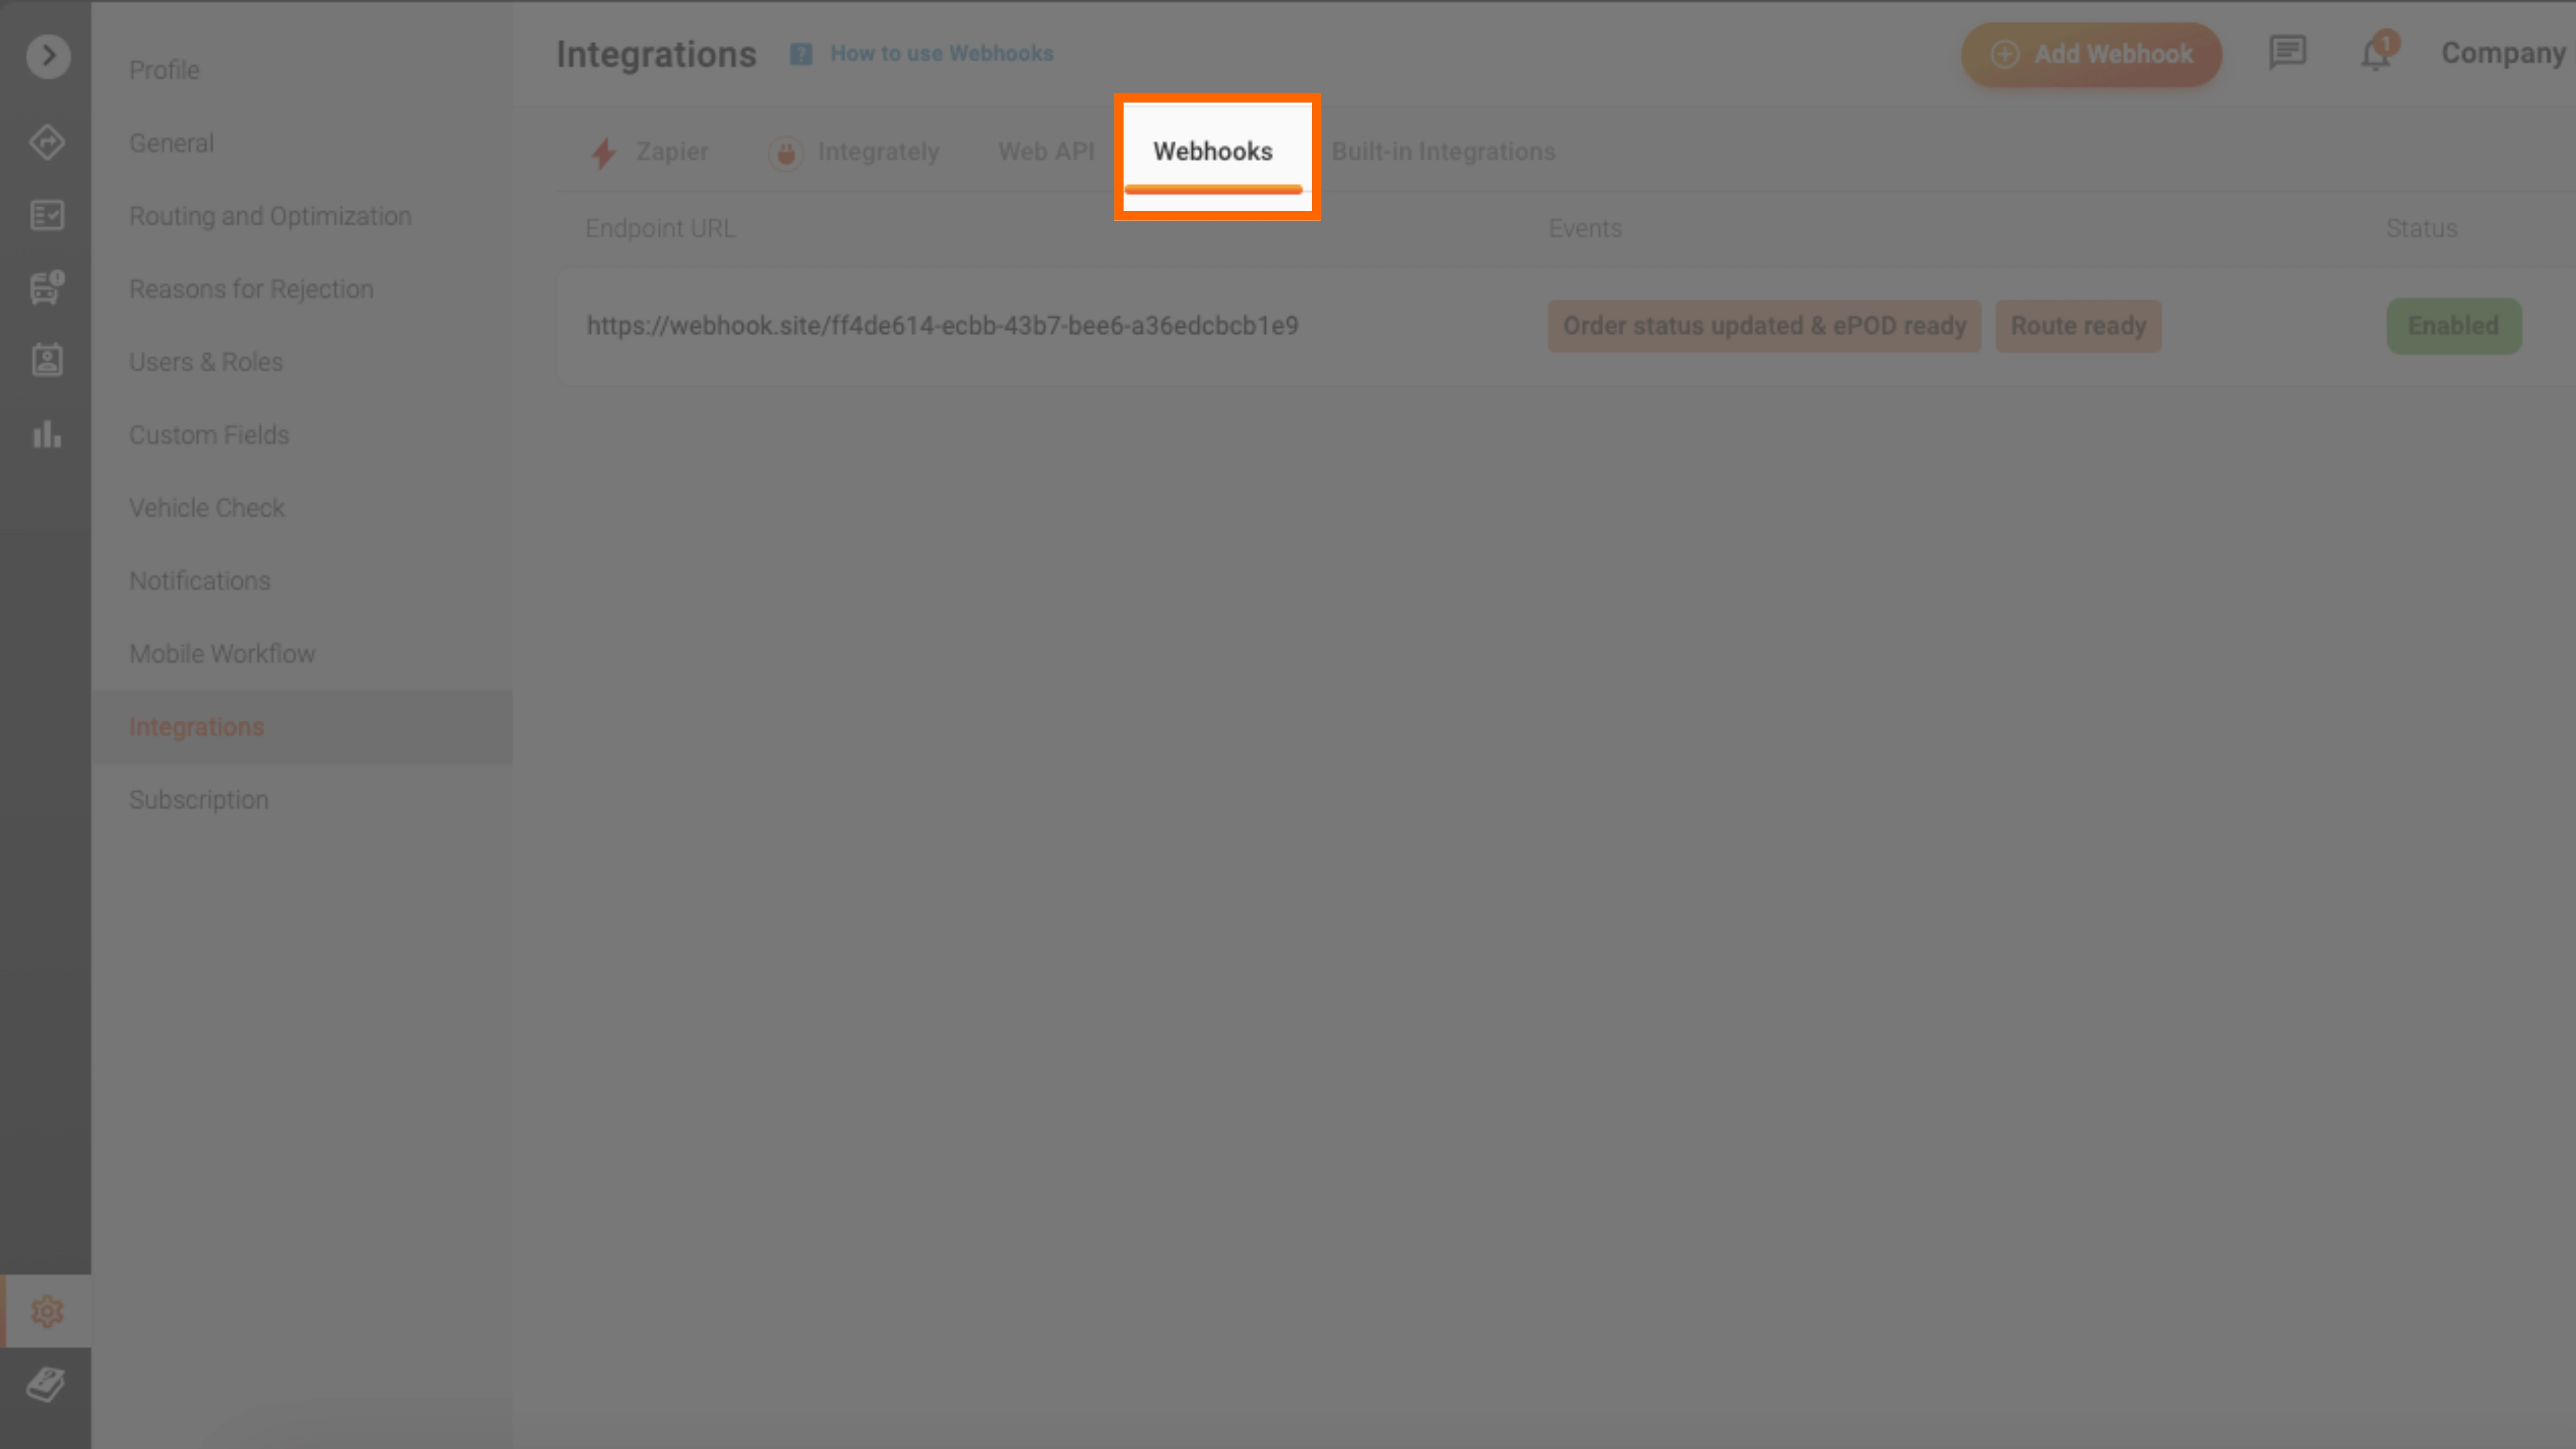Switch to the Integrately tab
The height and width of the screenshot is (1449, 2576).
(854, 152)
